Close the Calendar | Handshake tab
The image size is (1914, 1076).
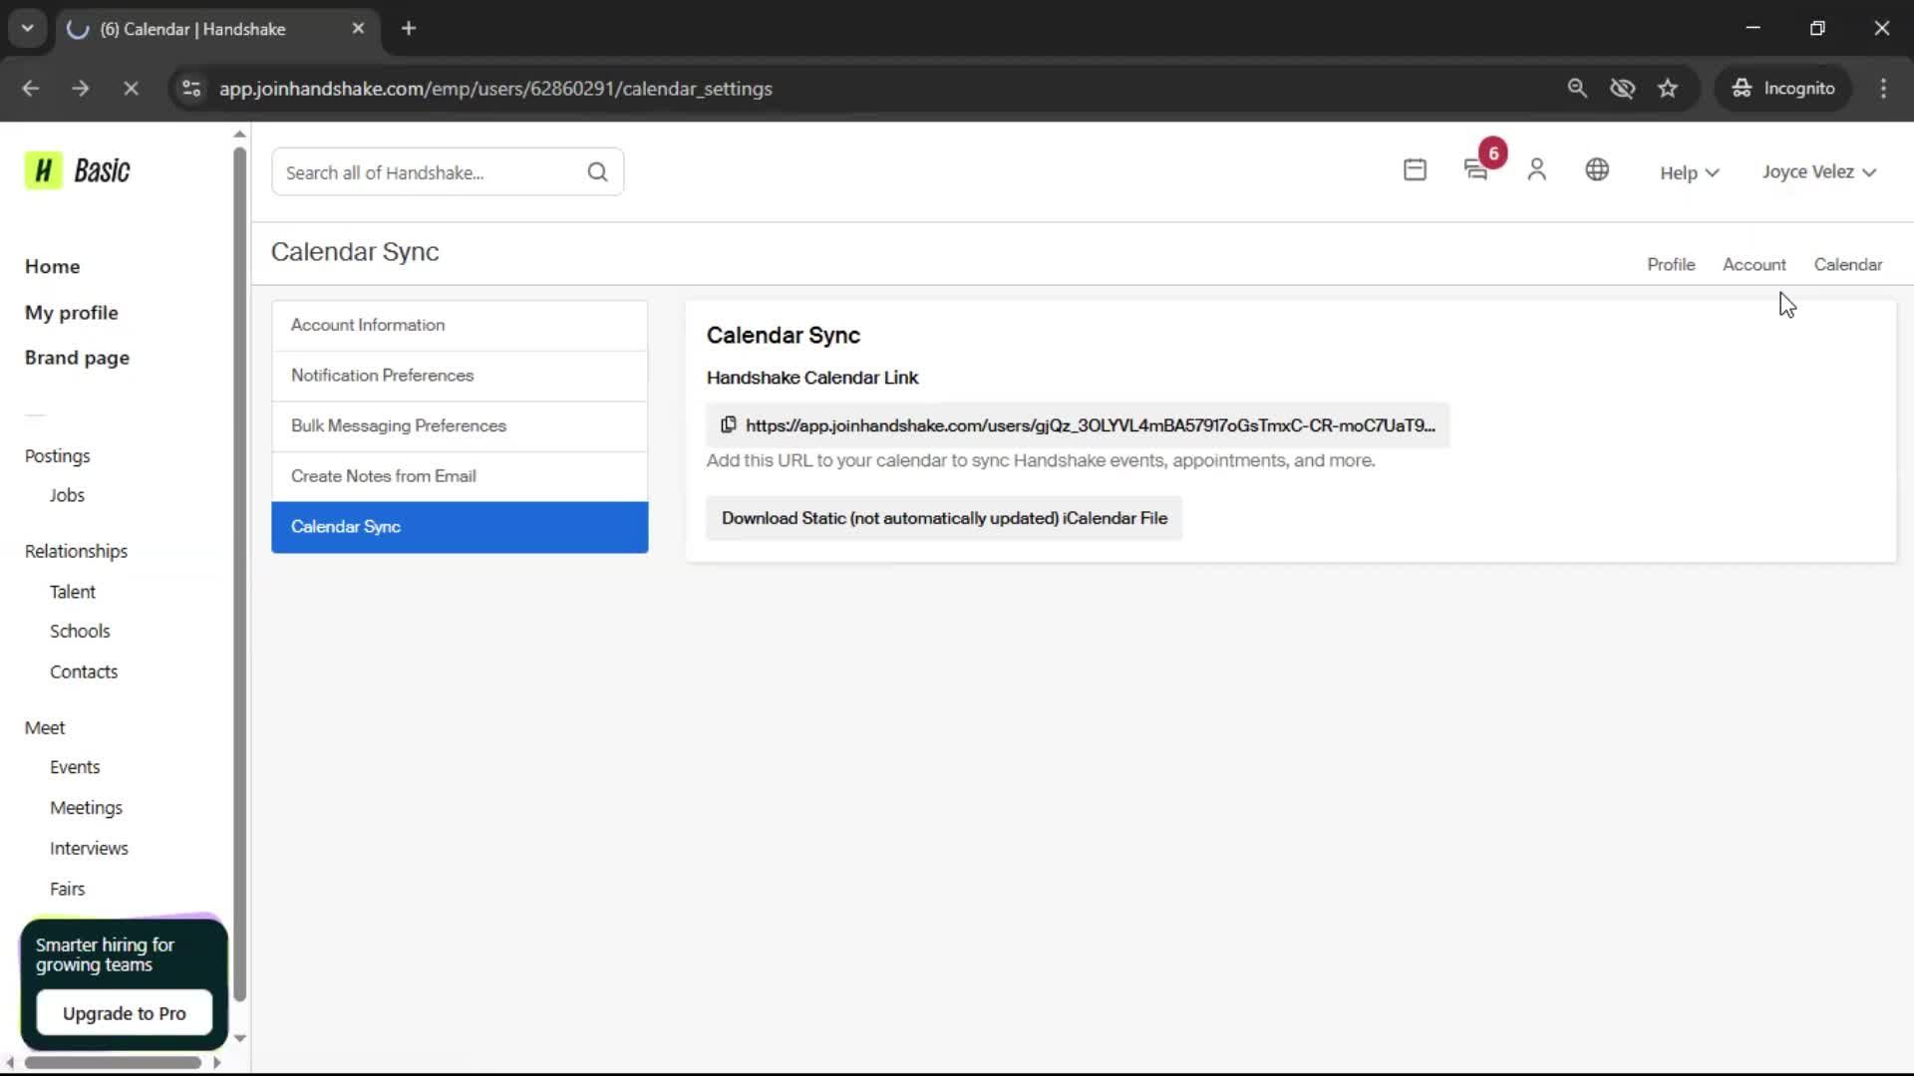tap(358, 29)
